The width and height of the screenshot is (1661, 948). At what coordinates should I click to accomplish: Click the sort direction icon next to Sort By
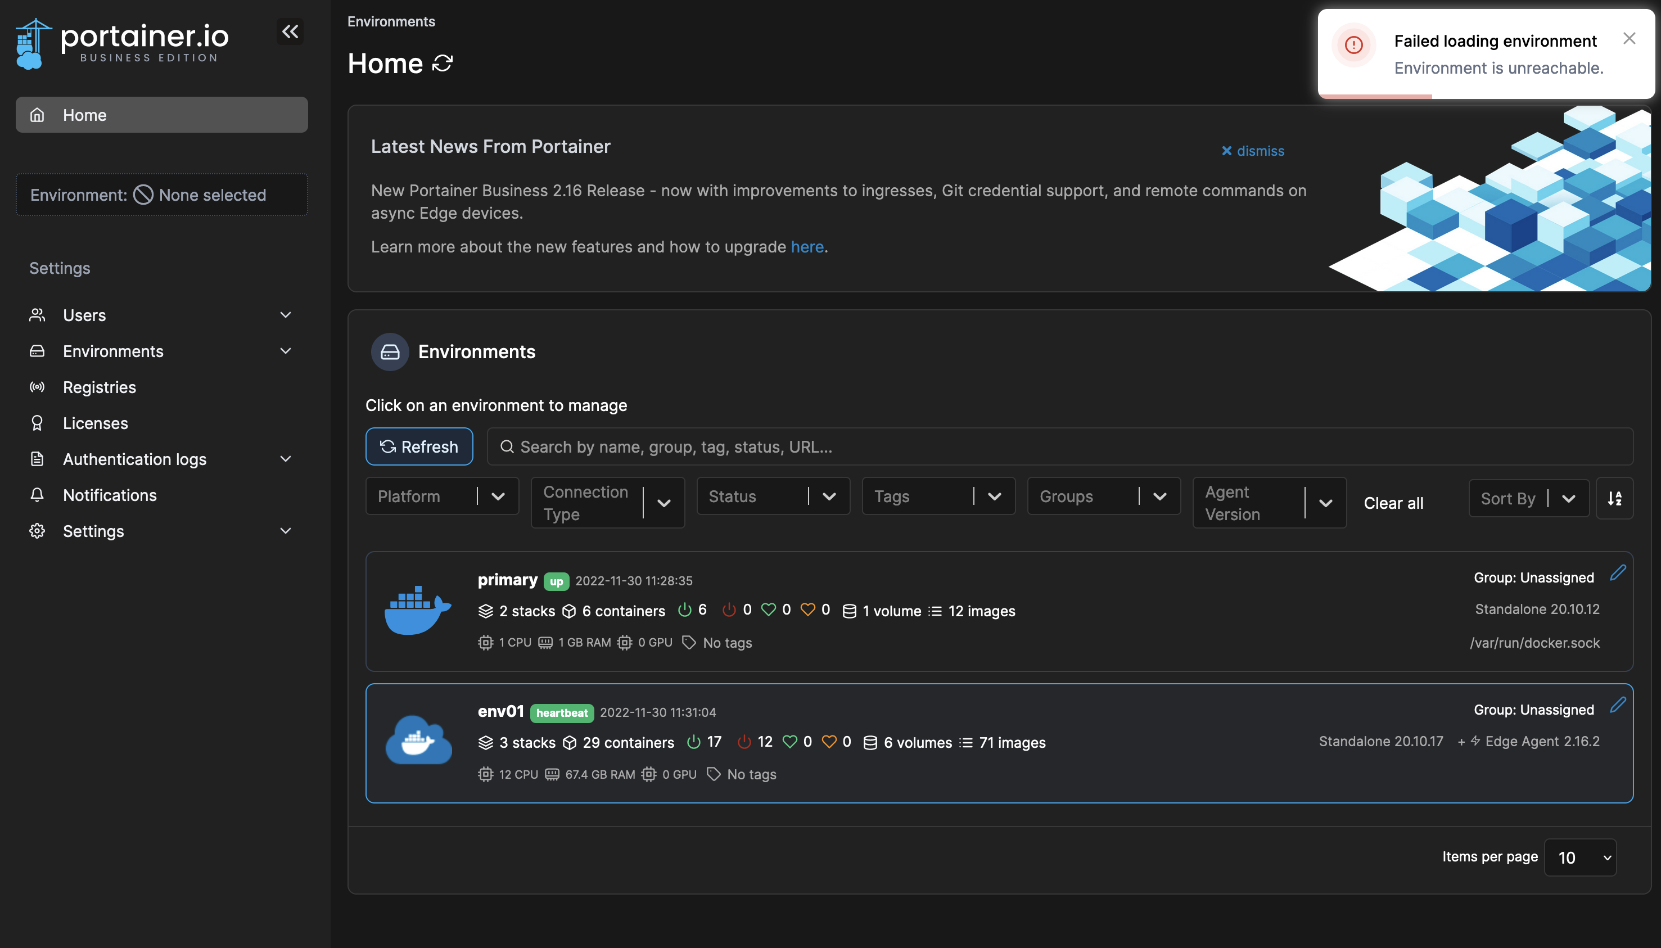click(1615, 498)
